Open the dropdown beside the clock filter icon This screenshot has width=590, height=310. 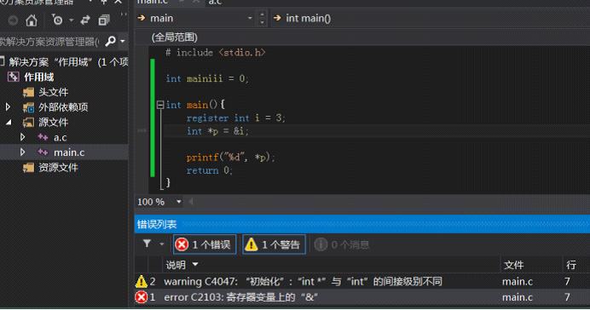[x=71, y=20]
